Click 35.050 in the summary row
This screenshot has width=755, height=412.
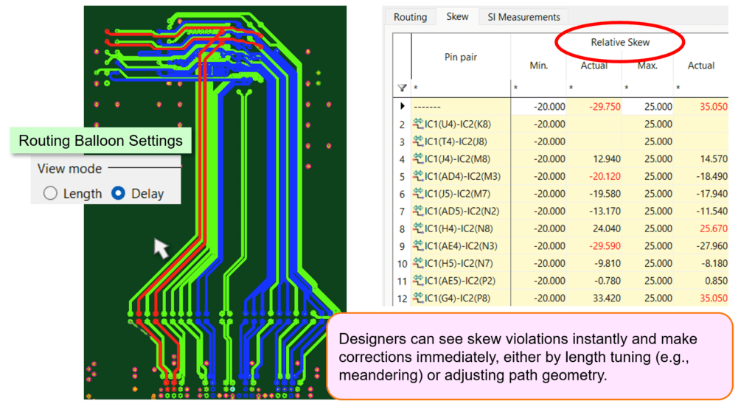coord(714,107)
